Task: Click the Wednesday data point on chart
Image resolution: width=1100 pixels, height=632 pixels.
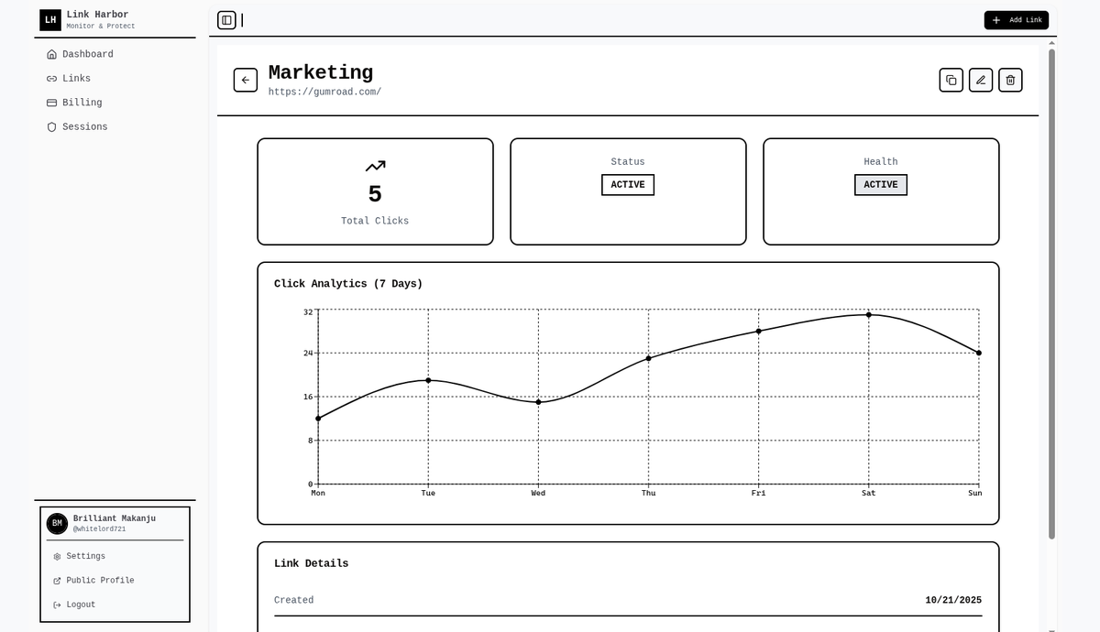Action: tap(538, 402)
